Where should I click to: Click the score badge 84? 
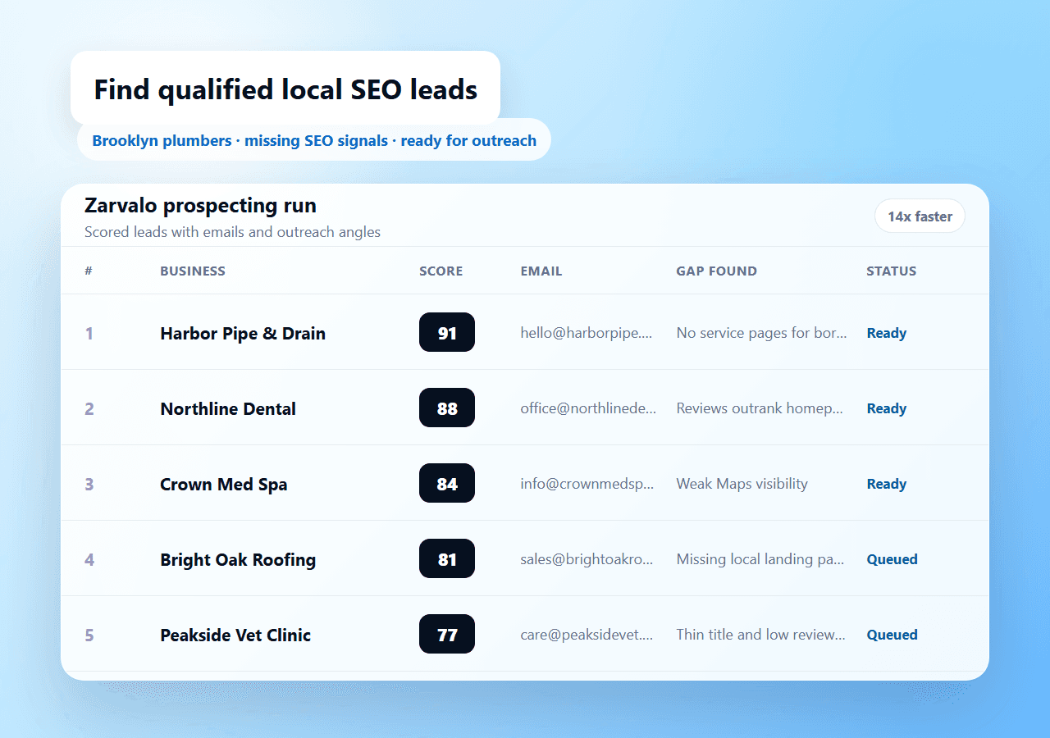(x=447, y=483)
